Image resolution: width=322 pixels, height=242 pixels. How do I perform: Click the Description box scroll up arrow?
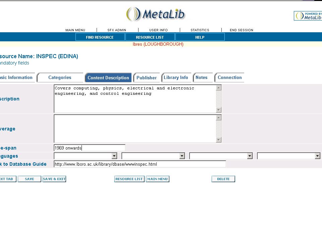point(218,88)
